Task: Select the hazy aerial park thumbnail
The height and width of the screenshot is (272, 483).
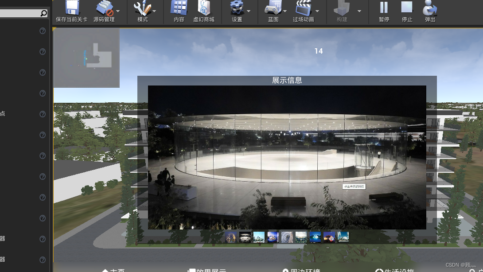Action: (x=301, y=237)
